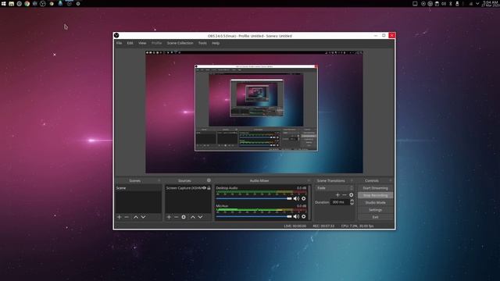This screenshot has width=500, height=281.
Task: Adjust the Desktop Audio volume slider
Action: 254,198
